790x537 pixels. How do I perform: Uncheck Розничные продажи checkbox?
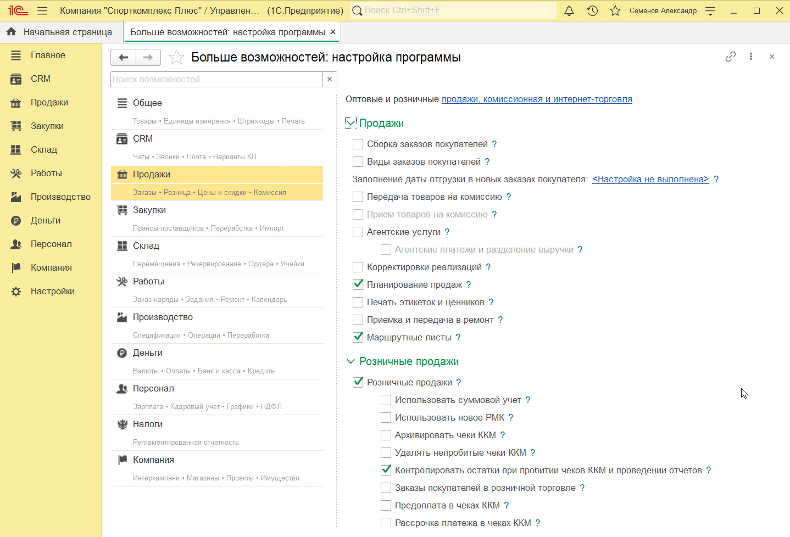coord(358,382)
